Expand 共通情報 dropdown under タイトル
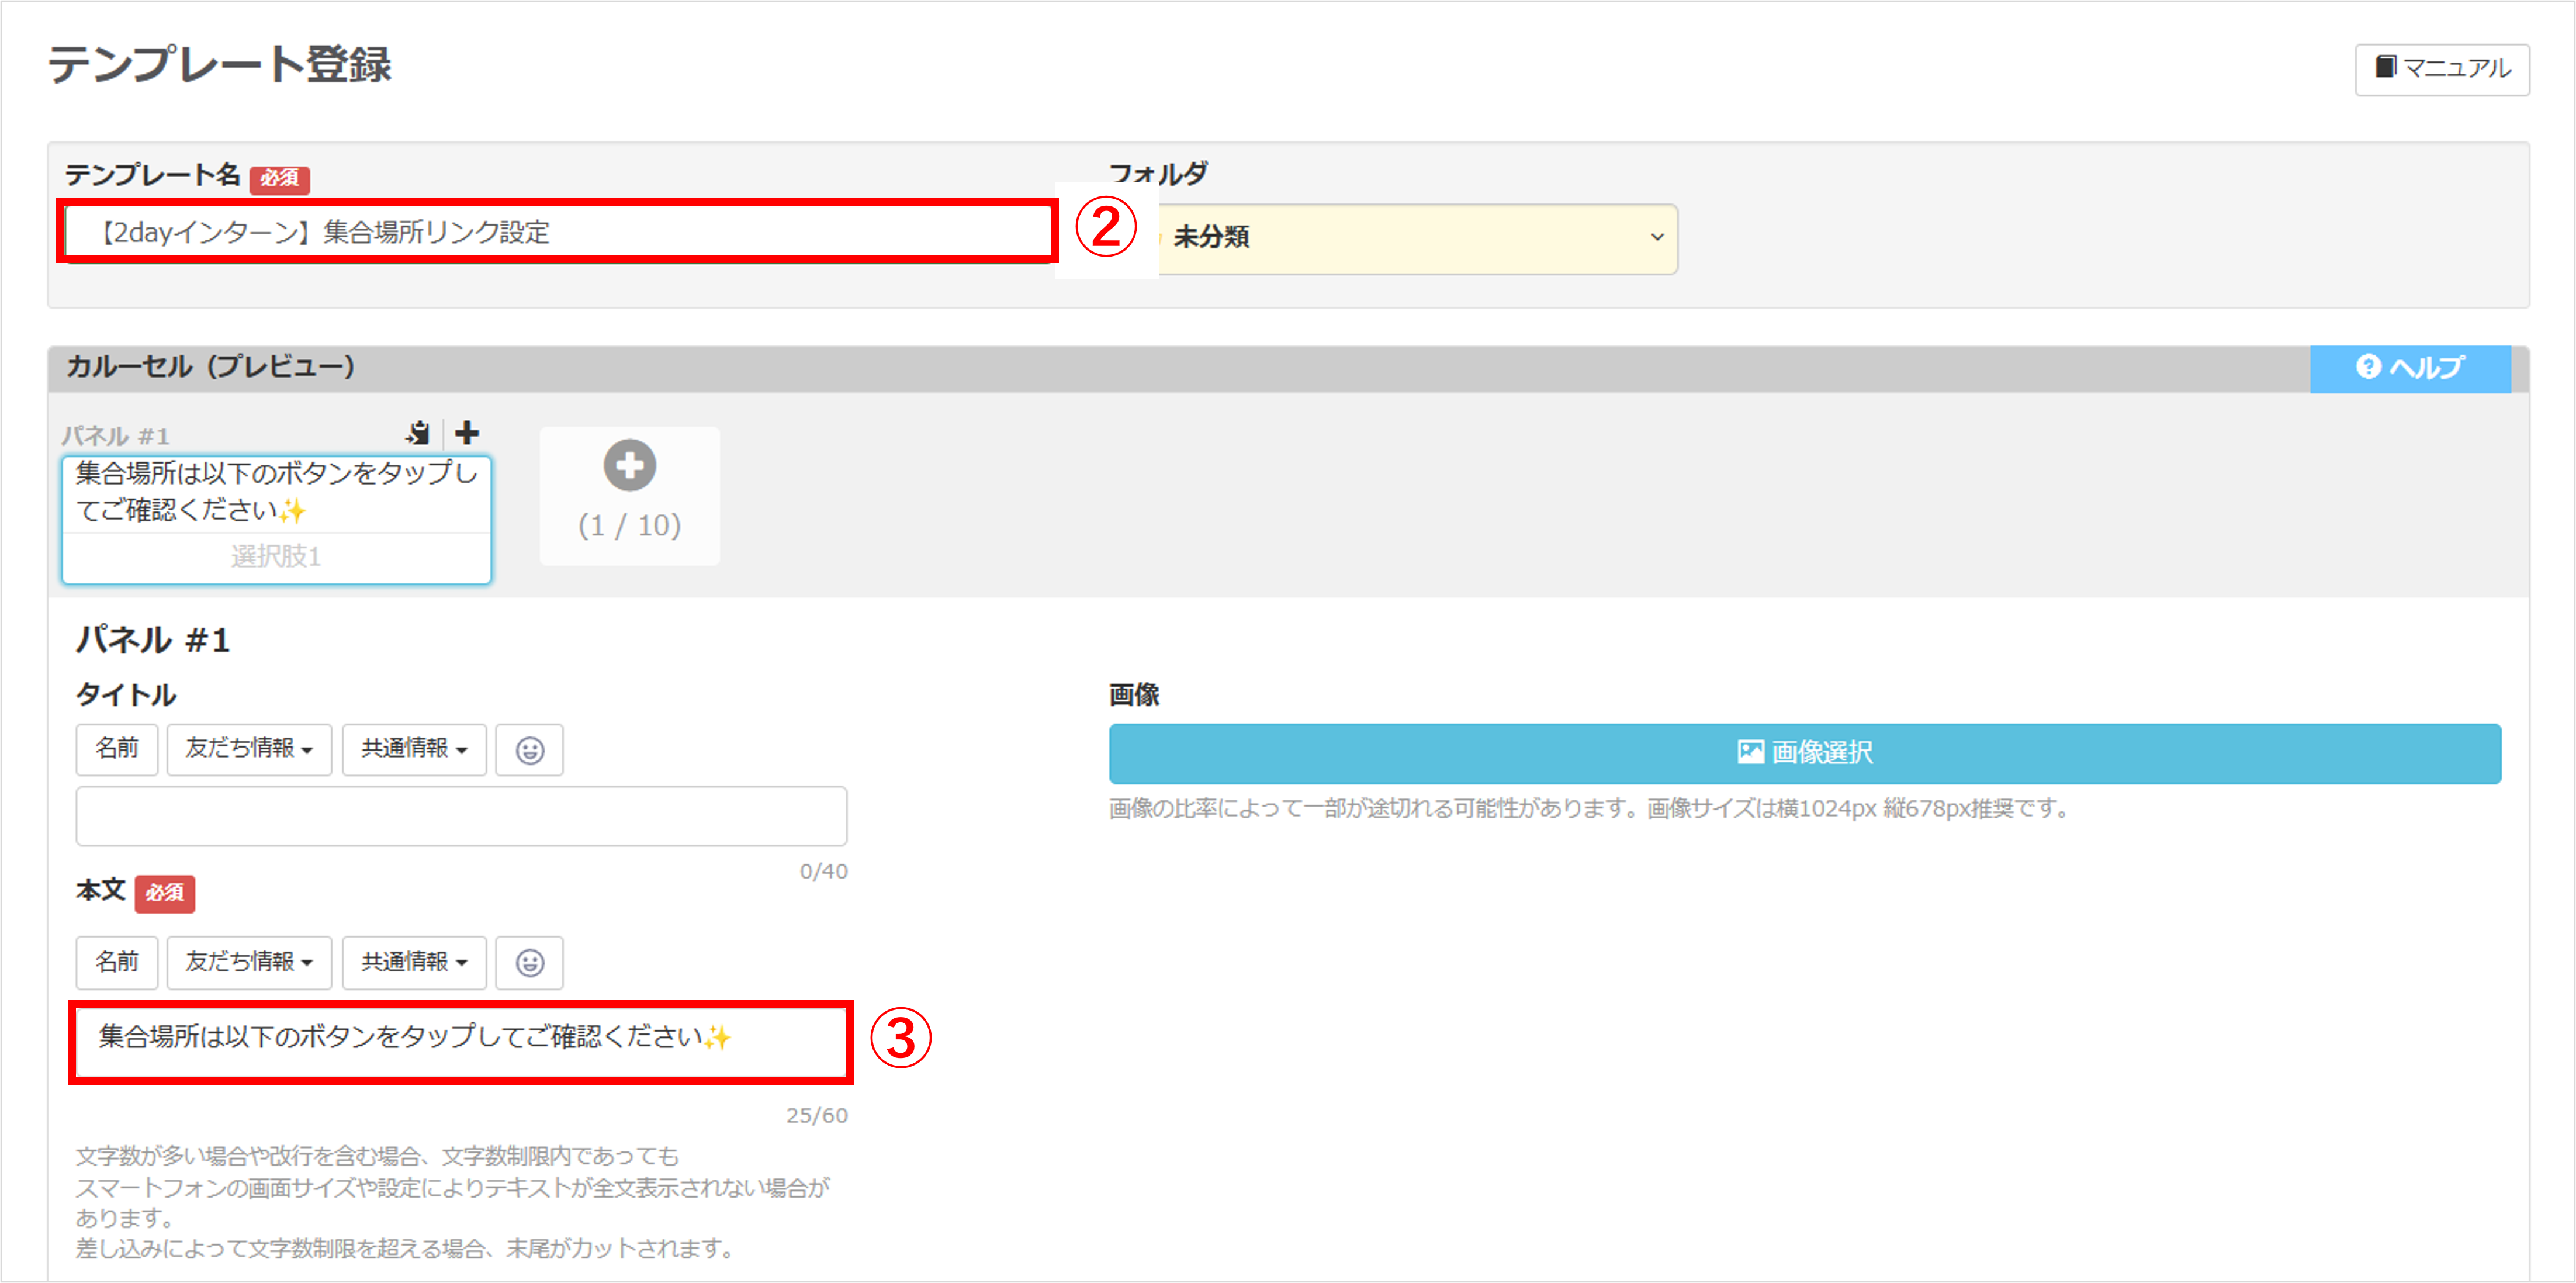The width and height of the screenshot is (2576, 1283). (414, 749)
